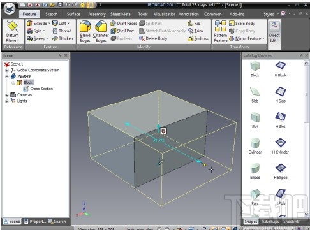Select the Sweep feature tool
310x230 pixels.
(x=36, y=38)
